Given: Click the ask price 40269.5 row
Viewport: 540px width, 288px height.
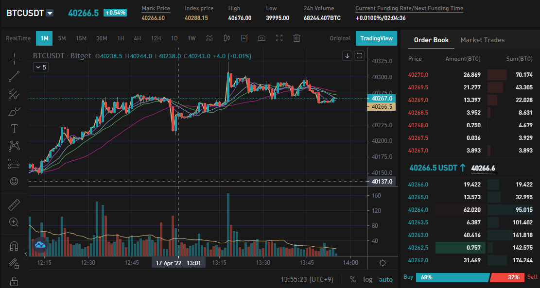Looking at the screenshot, I should (470, 87).
